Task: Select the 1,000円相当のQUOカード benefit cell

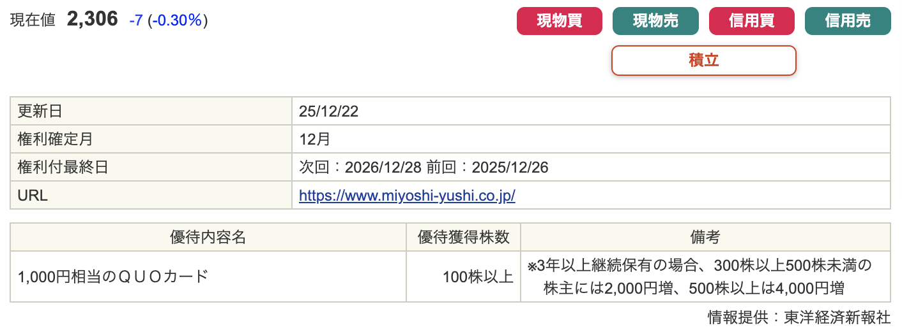Action: [x=114, y=277]
